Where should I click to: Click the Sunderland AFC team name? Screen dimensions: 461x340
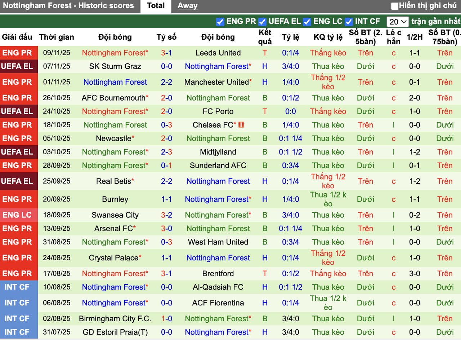click(218, 165)
